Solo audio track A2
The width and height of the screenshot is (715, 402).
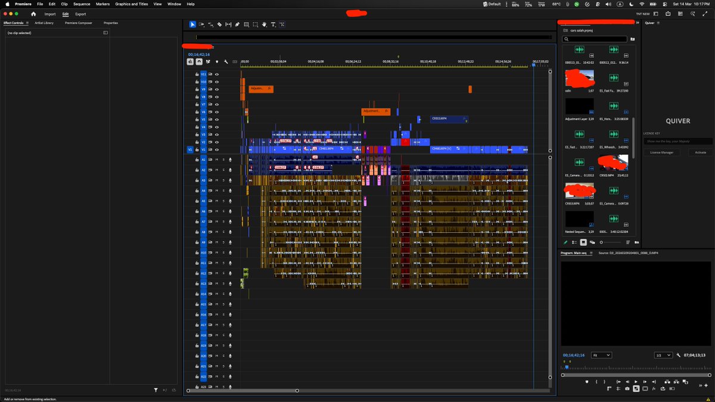pyautogui.click(x=223, y=170)
